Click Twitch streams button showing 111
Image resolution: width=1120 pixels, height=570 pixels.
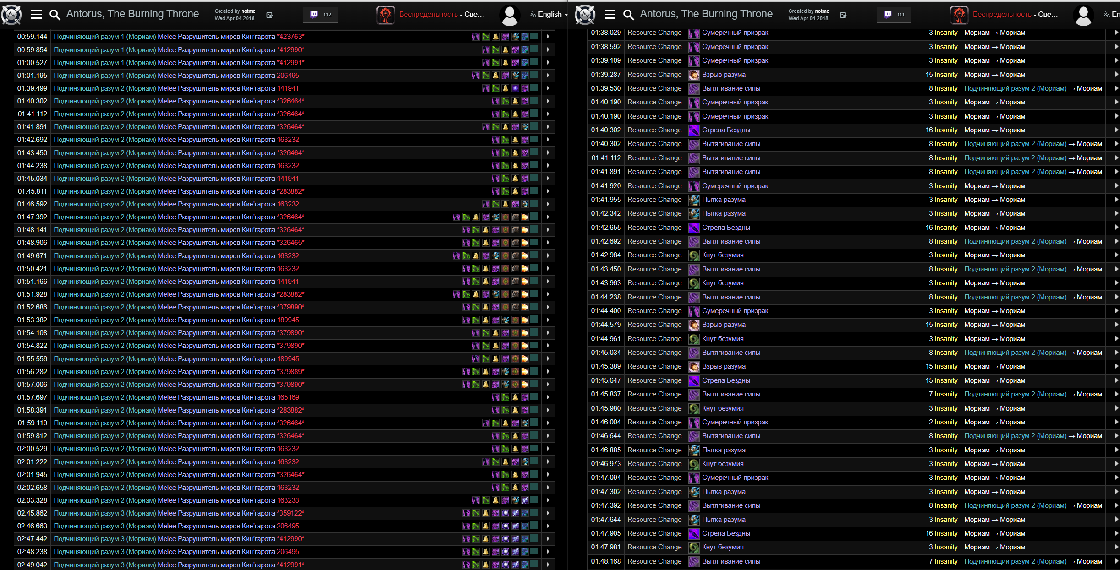[894, 15]
